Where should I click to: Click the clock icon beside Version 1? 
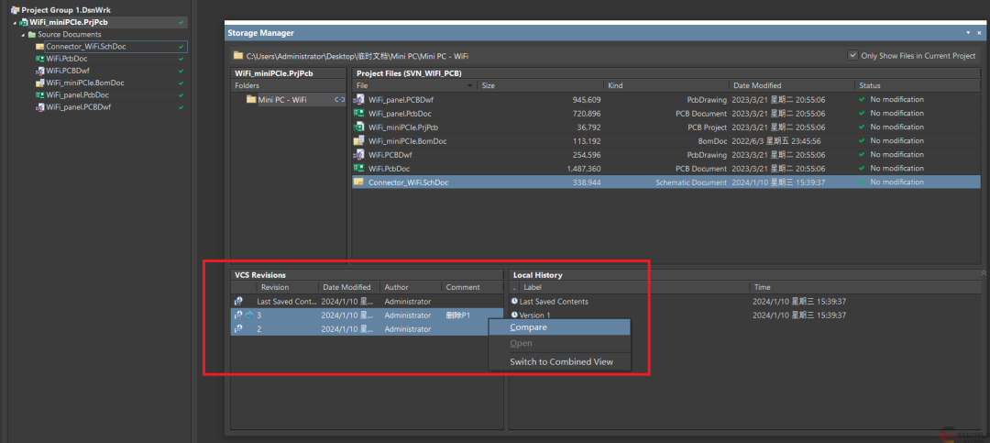coord(514,315)
